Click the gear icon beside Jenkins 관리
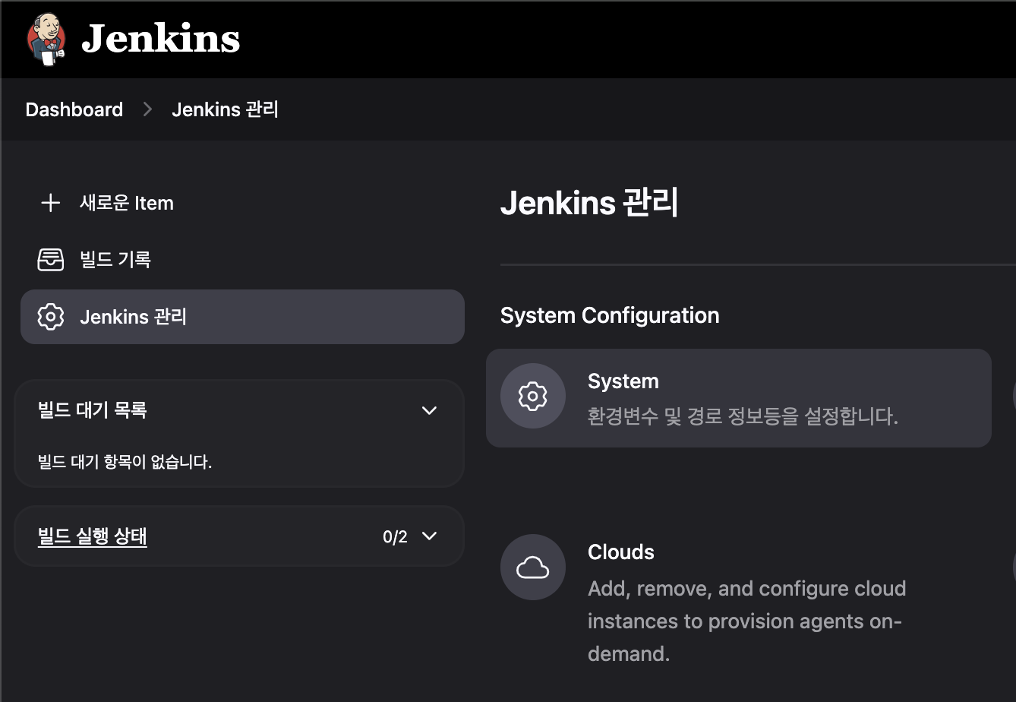 pyautogui.click(x=50, y=316)
